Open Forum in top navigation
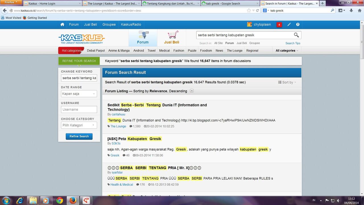The height and width of the screenshot is (205, 364). coord(74,24)
